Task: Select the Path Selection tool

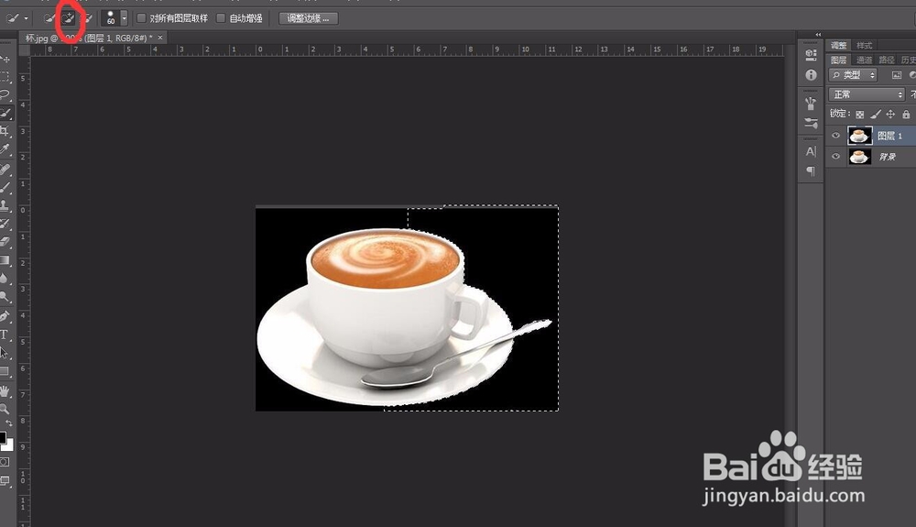Action: click(5, 352)
